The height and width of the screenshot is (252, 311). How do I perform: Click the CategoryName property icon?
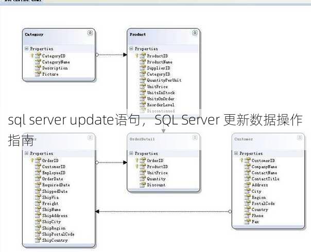[38, 62]
